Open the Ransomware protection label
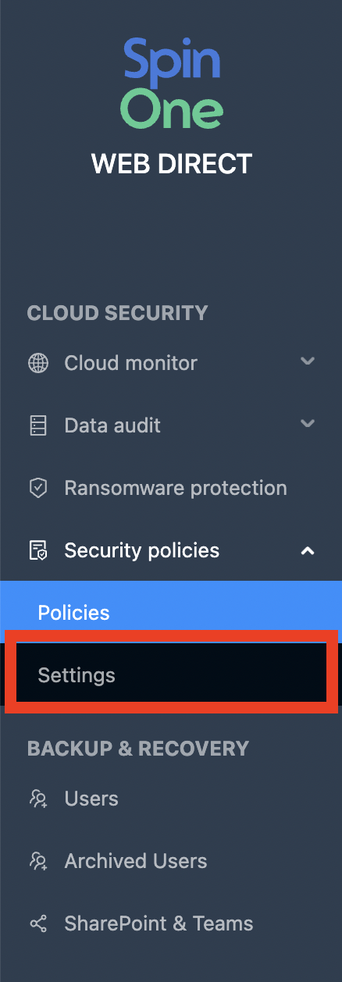 pos(176,488)
